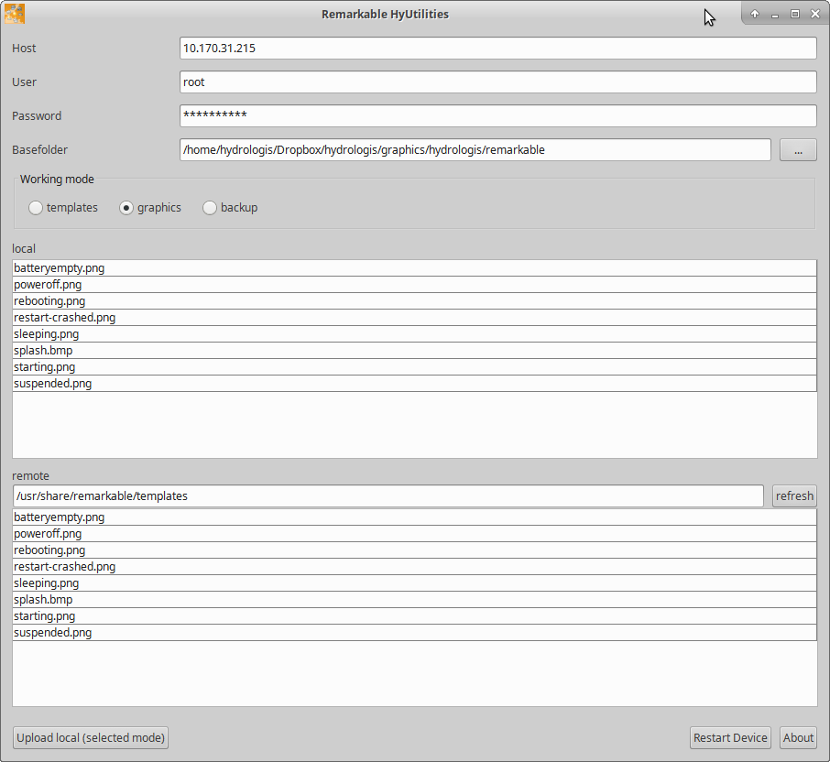Refresh the remote file list

point(794,495)
